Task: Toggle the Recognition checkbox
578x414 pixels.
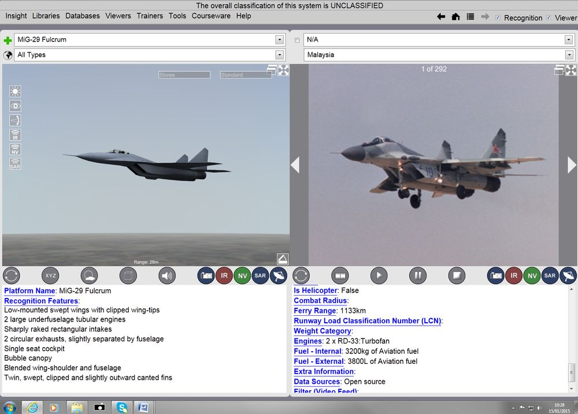Action: 498,18
